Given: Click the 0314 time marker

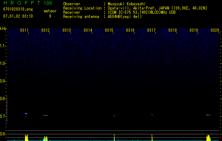Looking at the screenshot, I should 88,30.
